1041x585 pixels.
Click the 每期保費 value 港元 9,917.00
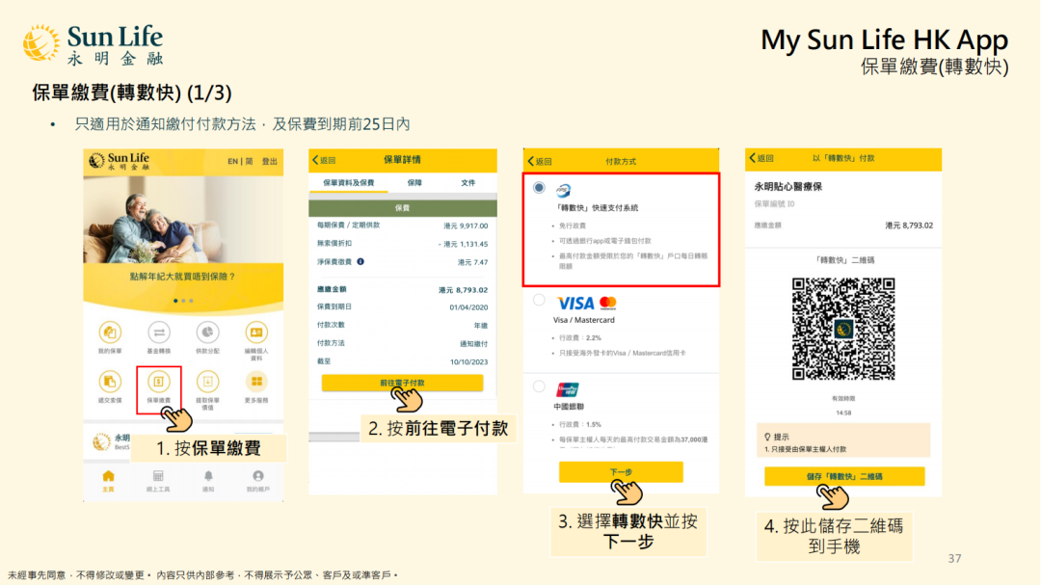pos(466,226)
